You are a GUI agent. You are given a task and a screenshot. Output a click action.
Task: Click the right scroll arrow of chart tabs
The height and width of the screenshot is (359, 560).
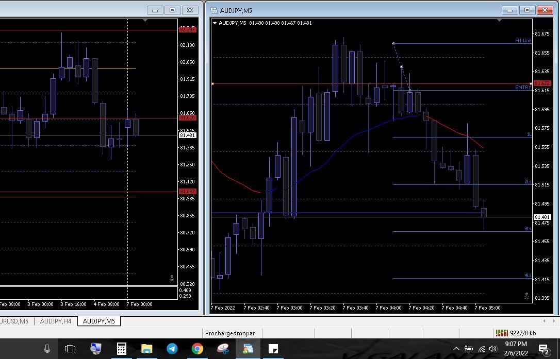point(555,321)
